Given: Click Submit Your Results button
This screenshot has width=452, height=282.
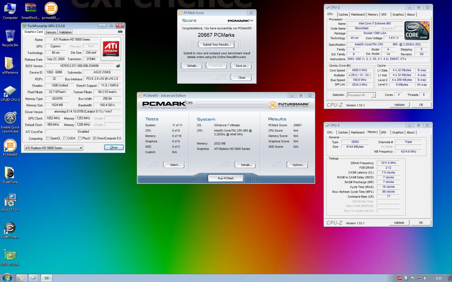Looking at the screenshot, I should [x=217, y=45].
